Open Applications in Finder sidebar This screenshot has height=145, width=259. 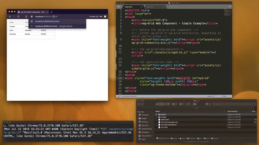145,129
